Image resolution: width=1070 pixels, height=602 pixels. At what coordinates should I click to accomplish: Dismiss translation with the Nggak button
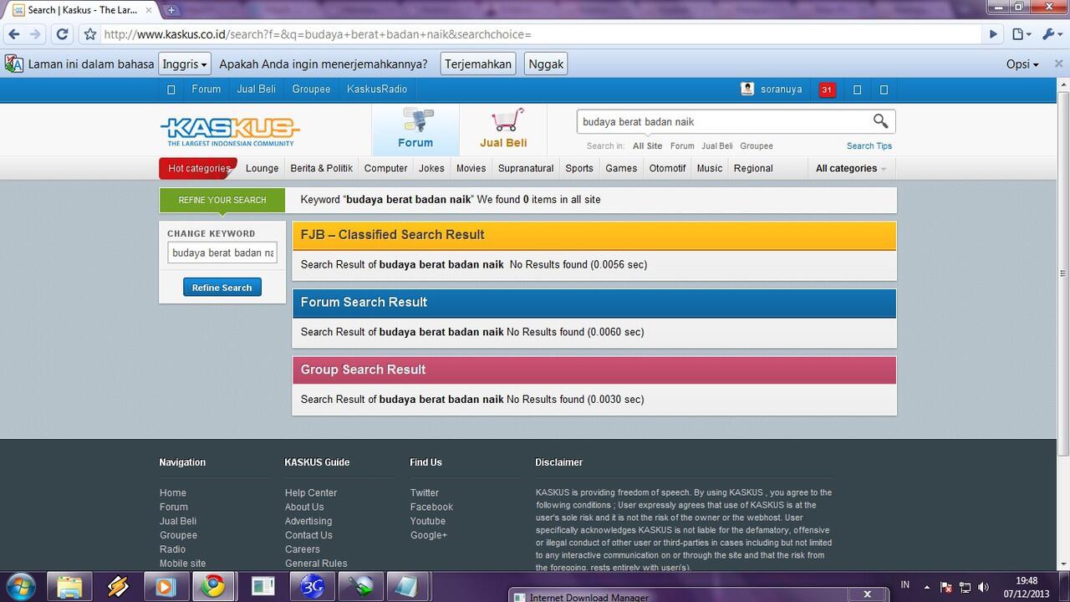tap(546, 64)
